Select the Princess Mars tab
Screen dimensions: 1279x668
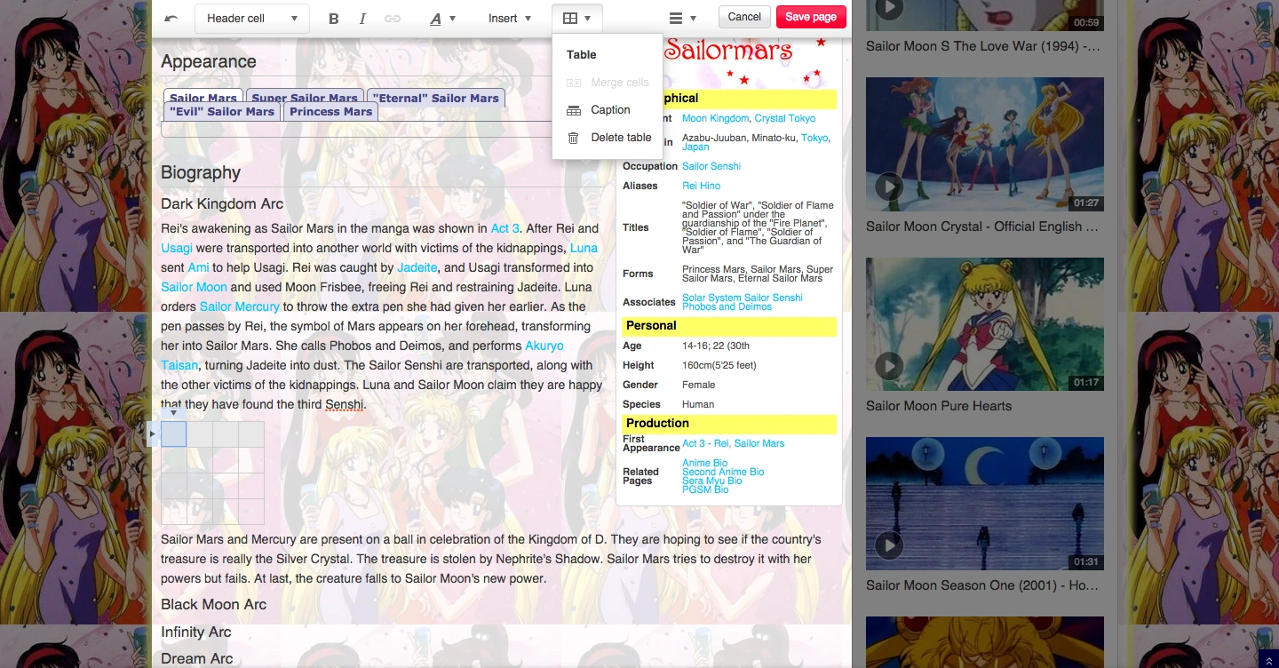click(x=331, y=112)
